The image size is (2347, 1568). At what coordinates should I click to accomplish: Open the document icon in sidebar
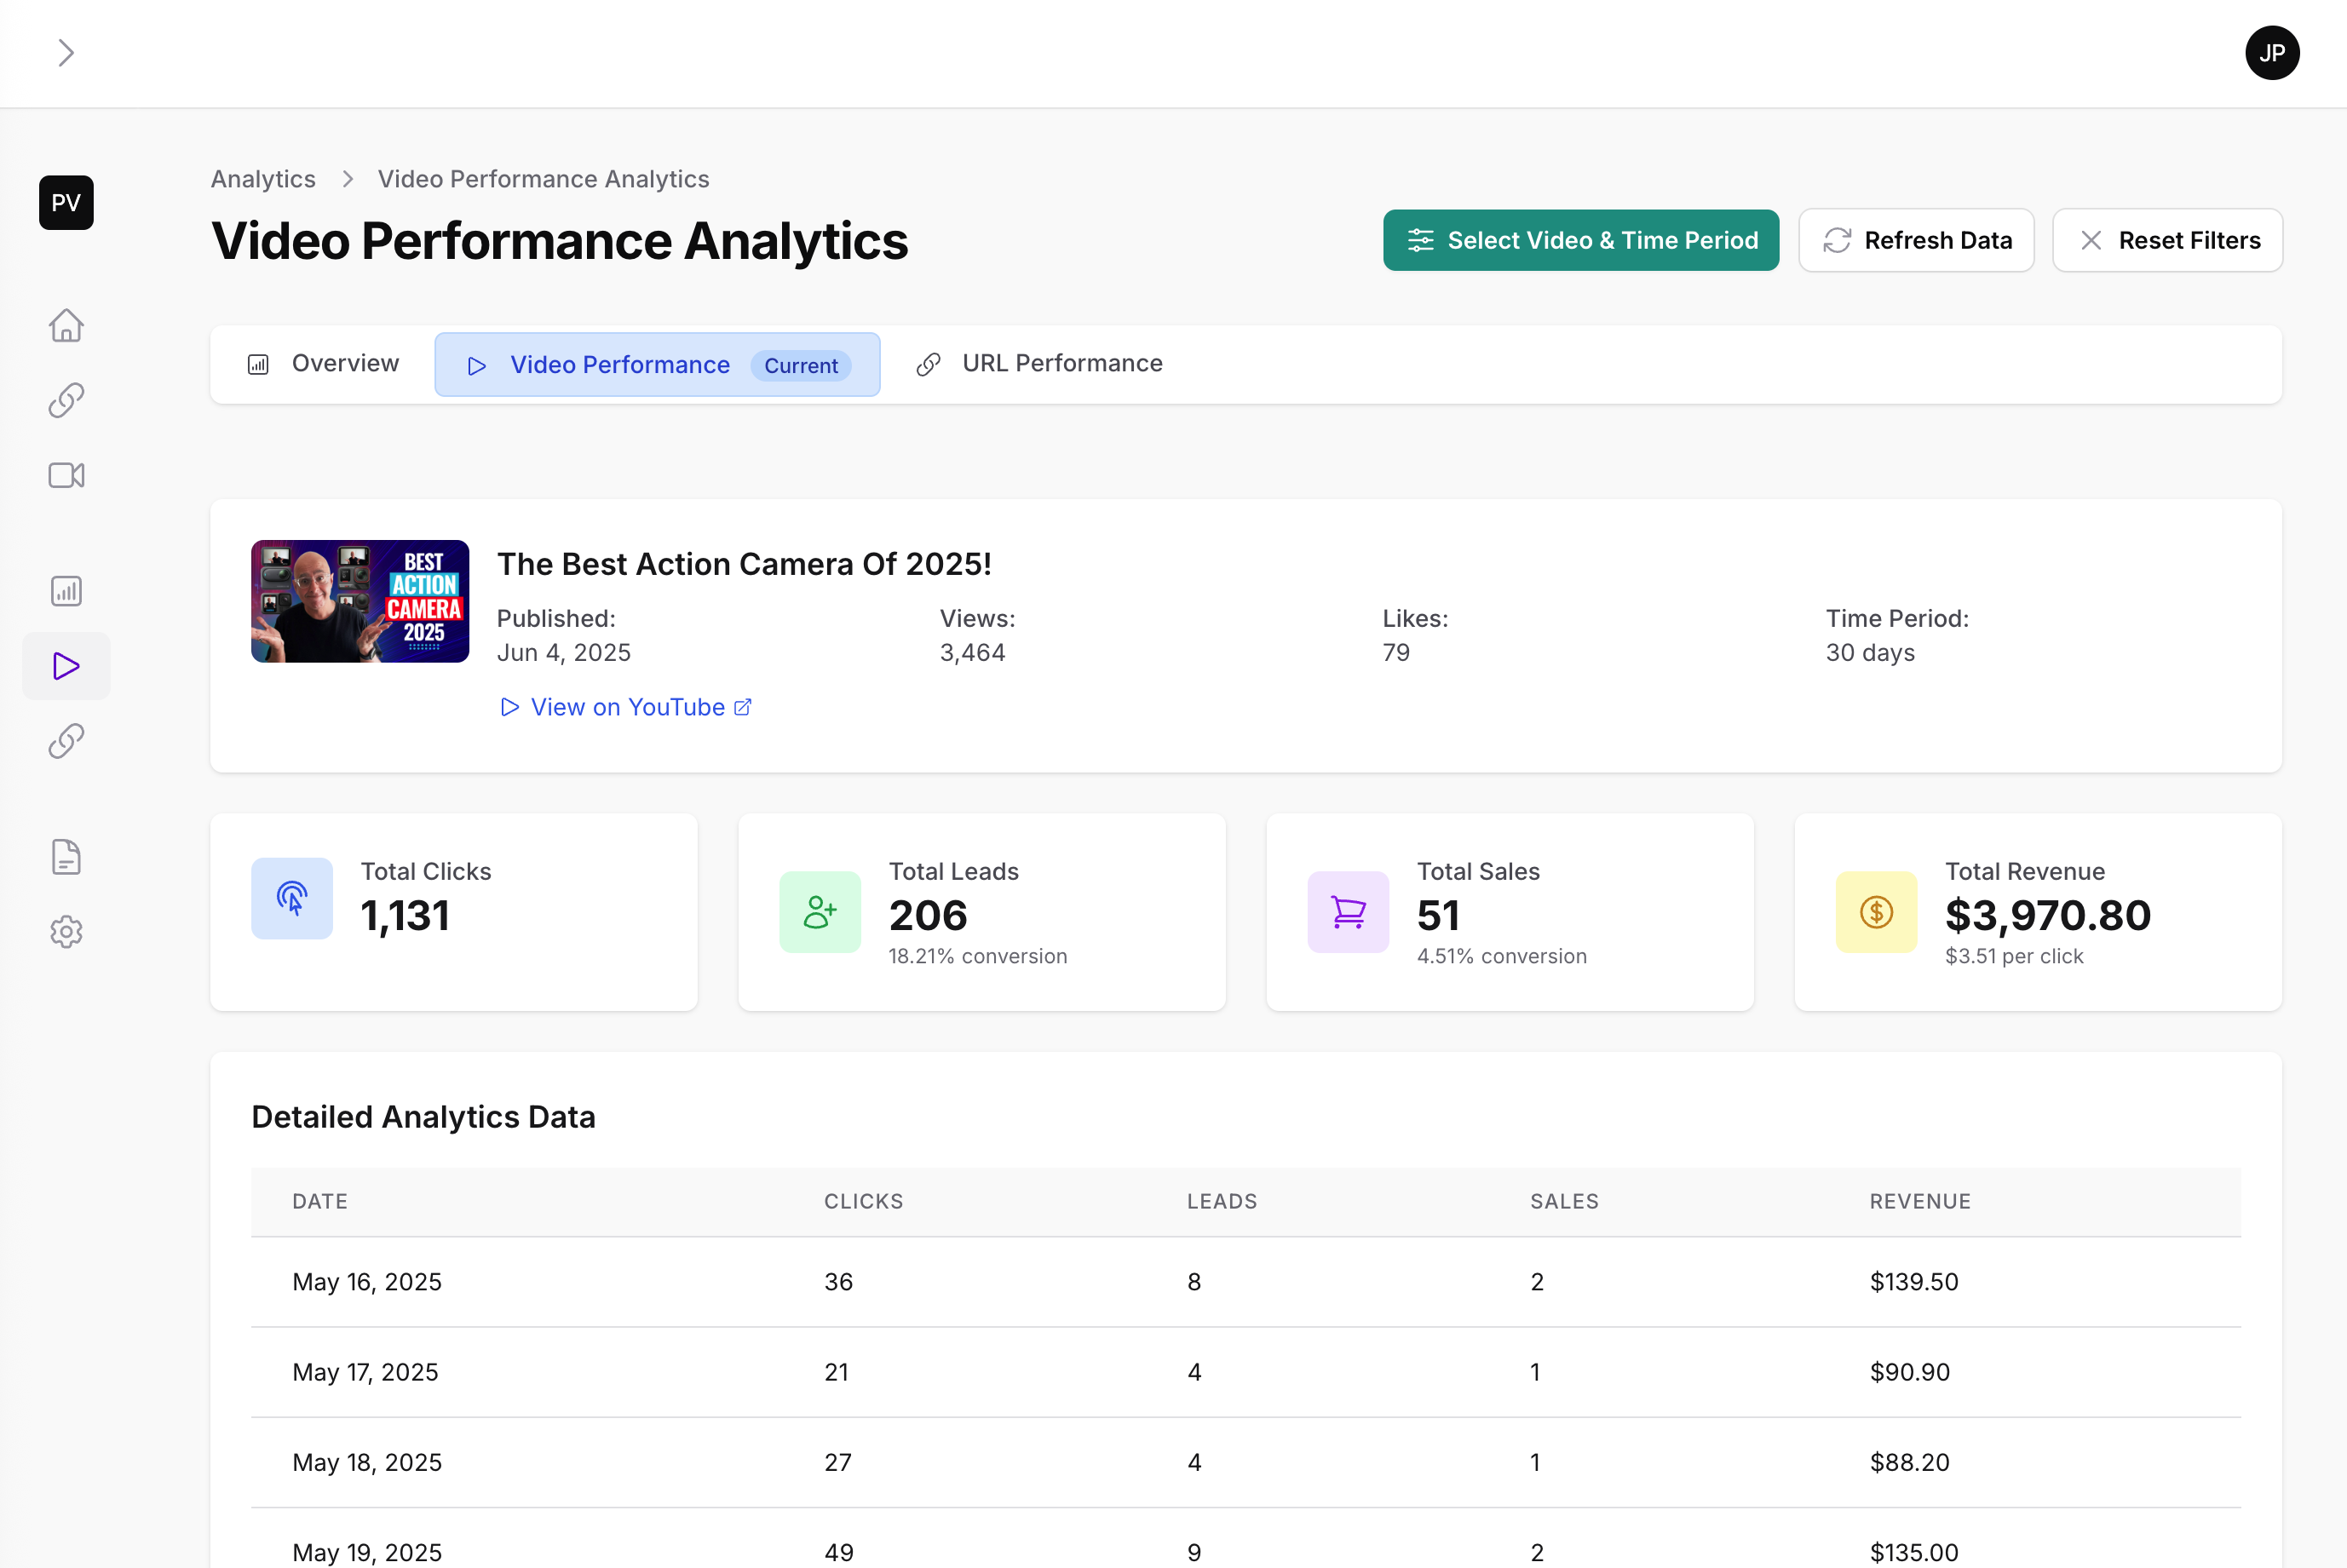click(66, 857)
